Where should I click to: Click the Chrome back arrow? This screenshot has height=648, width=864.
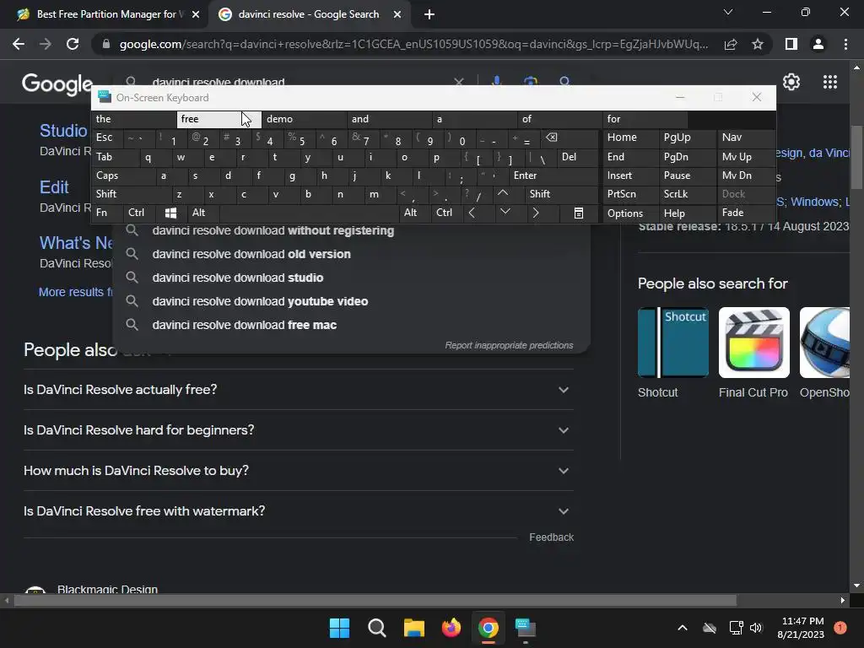tap(19, 44)
